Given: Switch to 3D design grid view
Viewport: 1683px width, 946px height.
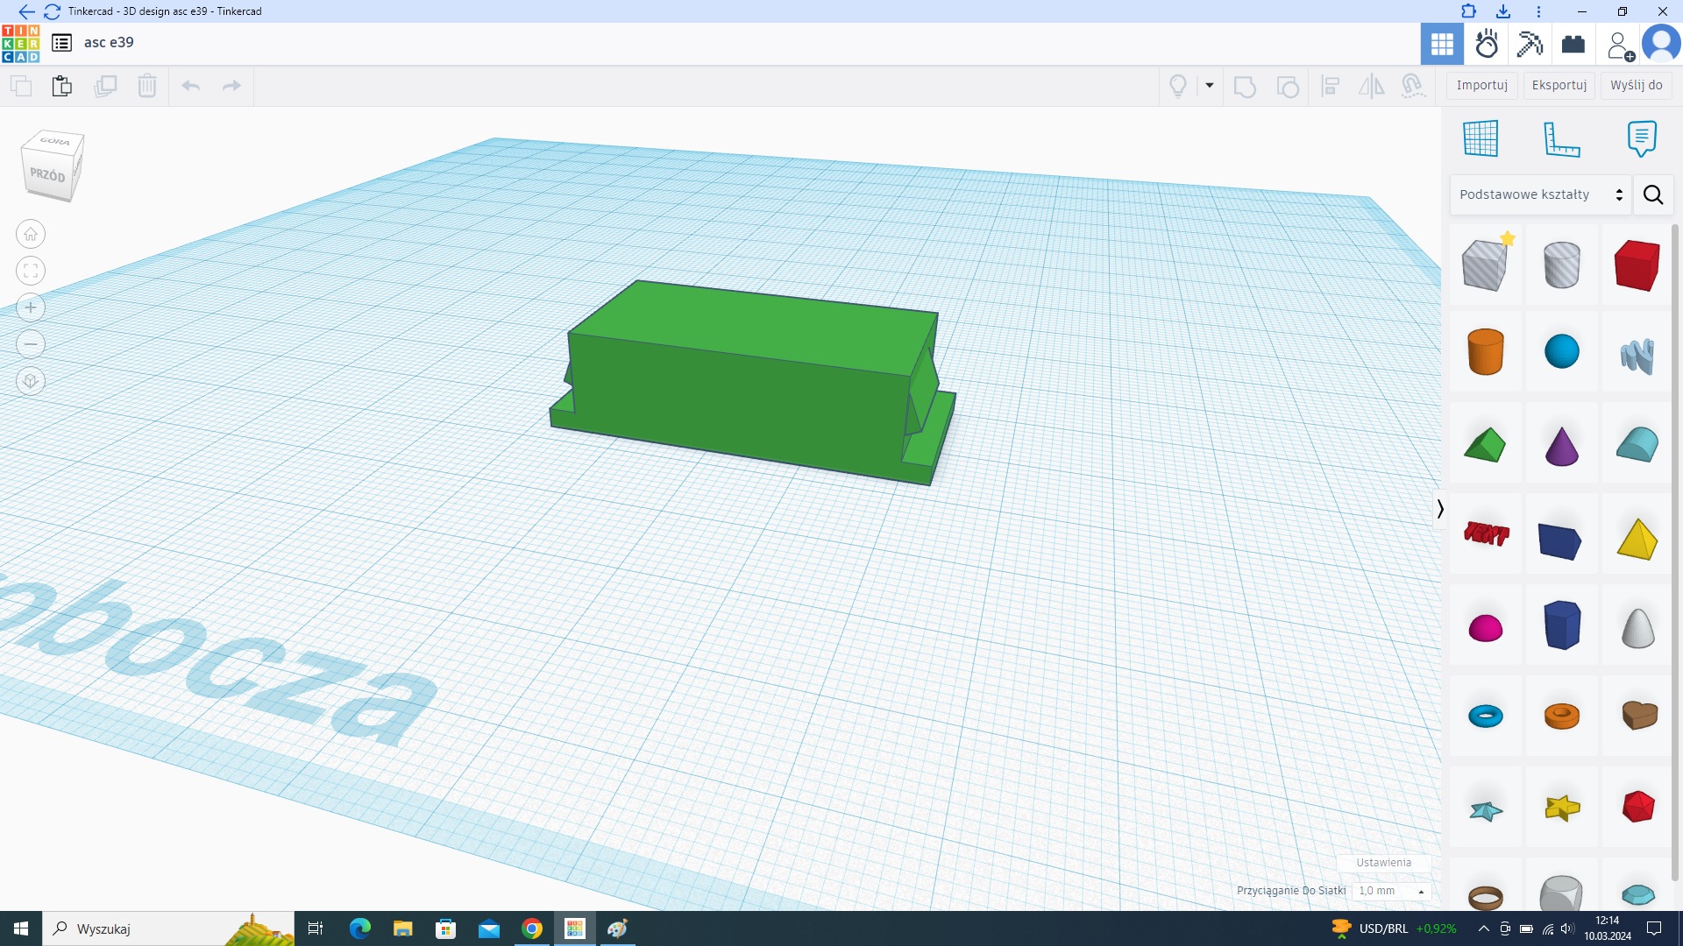Looking at the screenshot, I should coord(1442,44).
